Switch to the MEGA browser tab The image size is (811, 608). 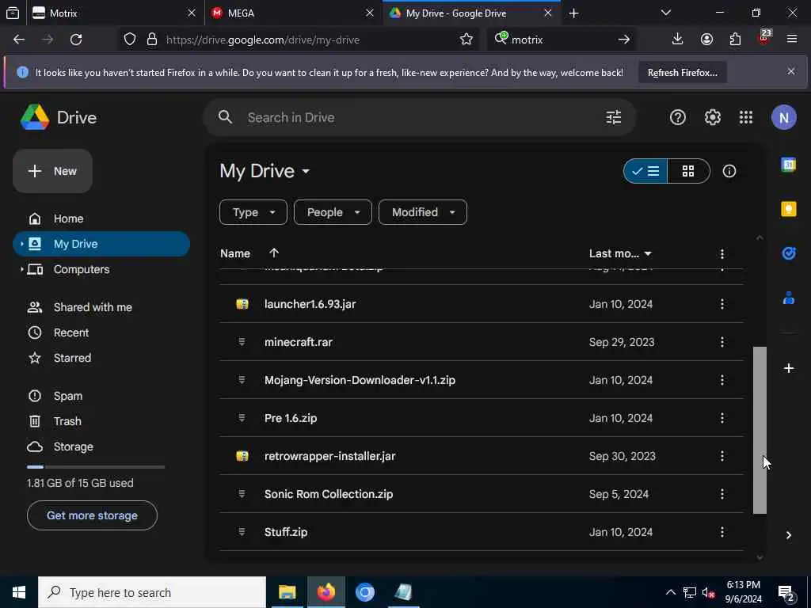[x=293, y=13]
